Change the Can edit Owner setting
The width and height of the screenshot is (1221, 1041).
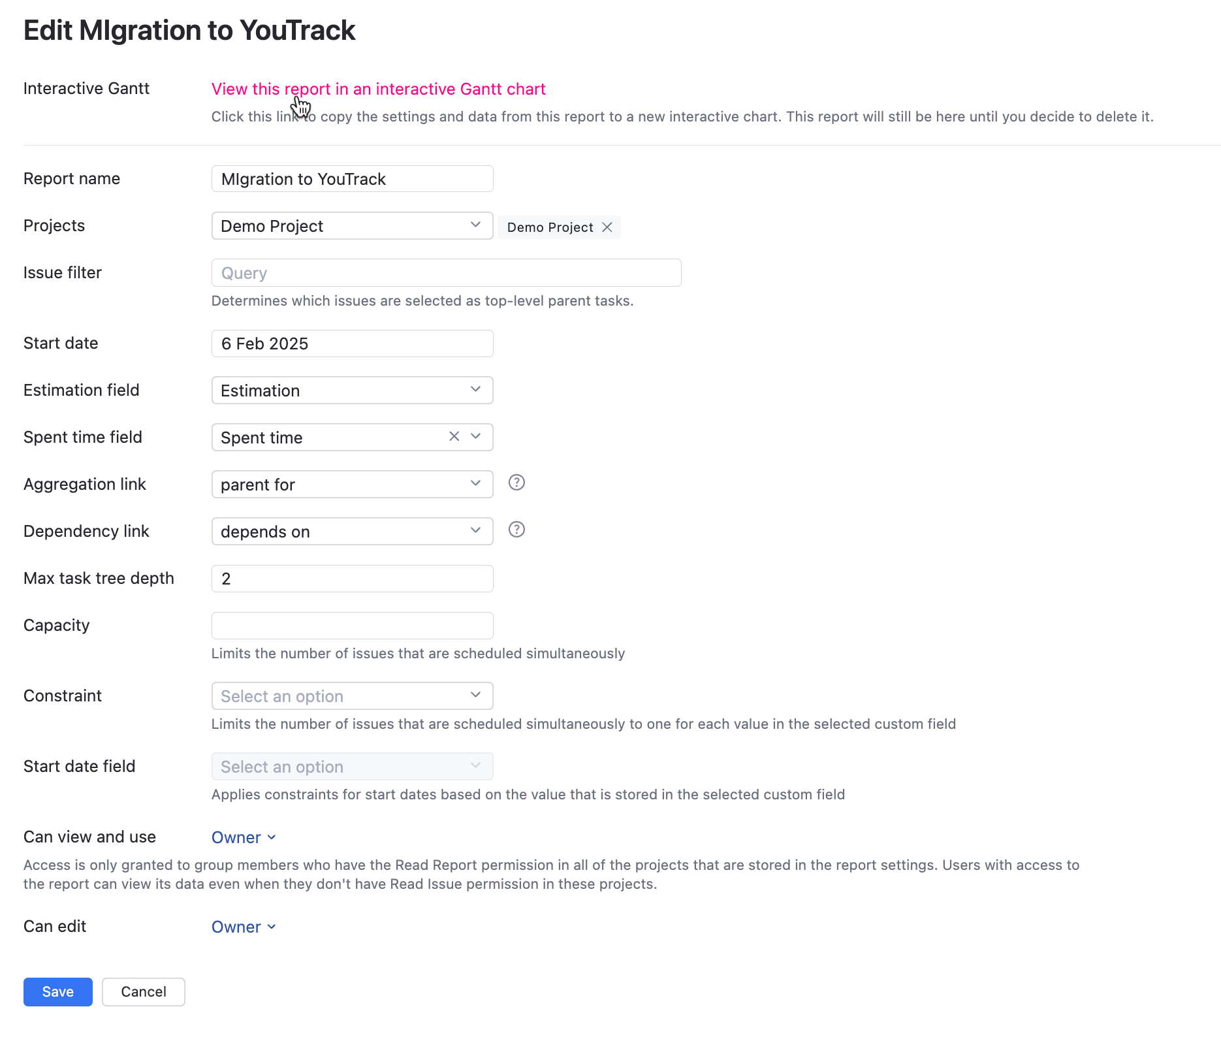tap(244, 927)
